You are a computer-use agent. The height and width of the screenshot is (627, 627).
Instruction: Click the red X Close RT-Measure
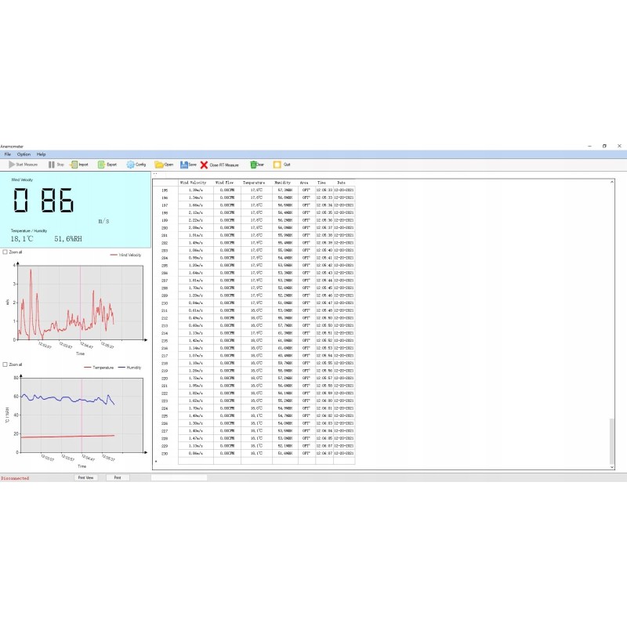205,165
